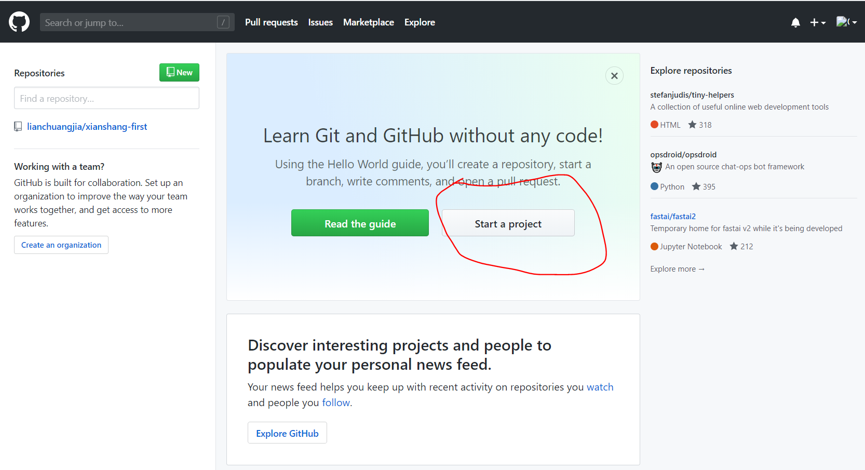Click the star icon beside Python 395
The image size is (865, 470).
[696, 186]
